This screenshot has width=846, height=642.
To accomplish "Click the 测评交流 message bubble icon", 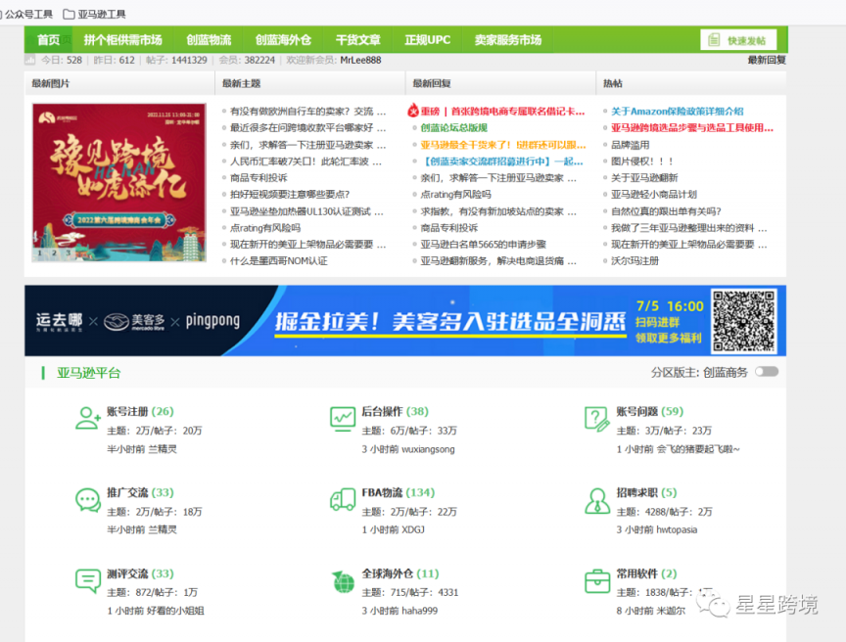I will pos(88,580).
